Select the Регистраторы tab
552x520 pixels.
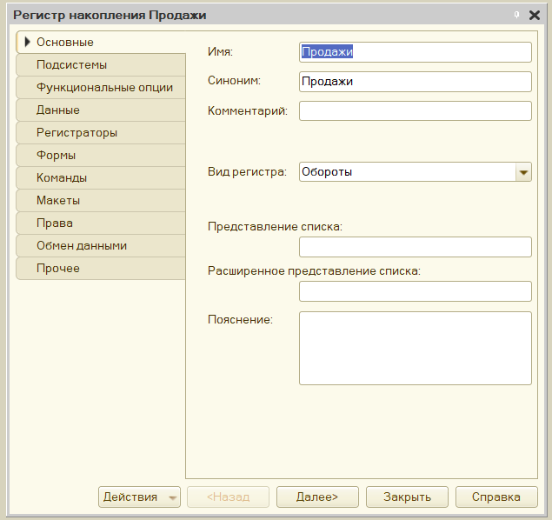coord(101,133)
